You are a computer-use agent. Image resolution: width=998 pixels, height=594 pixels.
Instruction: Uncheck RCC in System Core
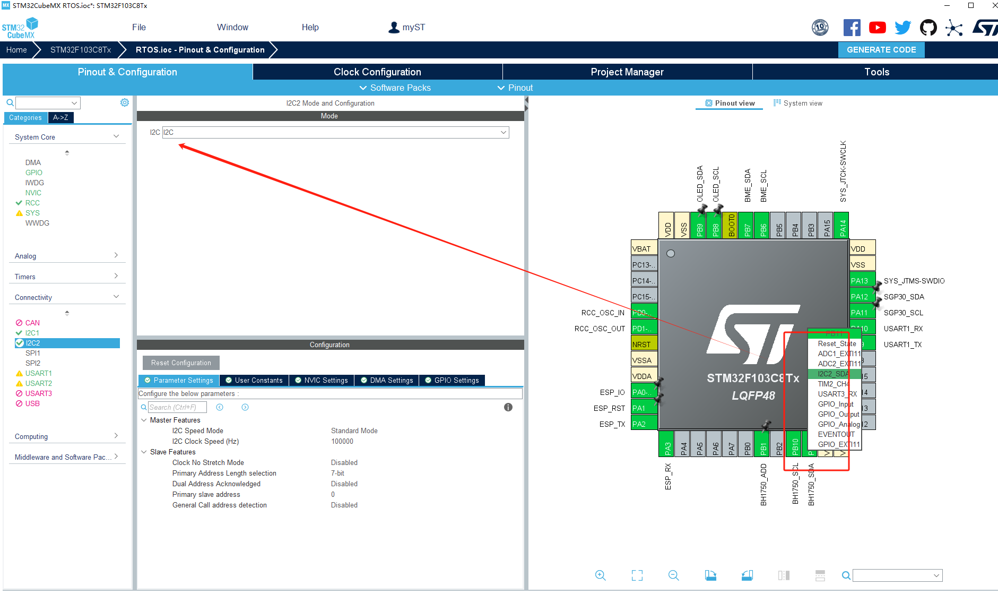(x=19, y=203)
